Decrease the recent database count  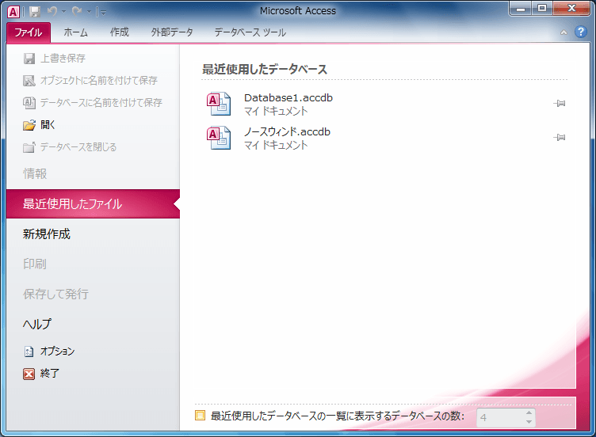(529, 422)
